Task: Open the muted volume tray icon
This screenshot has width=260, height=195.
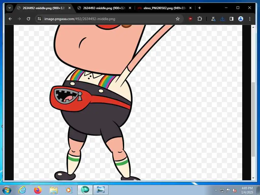Action: (x=234, y=190)
